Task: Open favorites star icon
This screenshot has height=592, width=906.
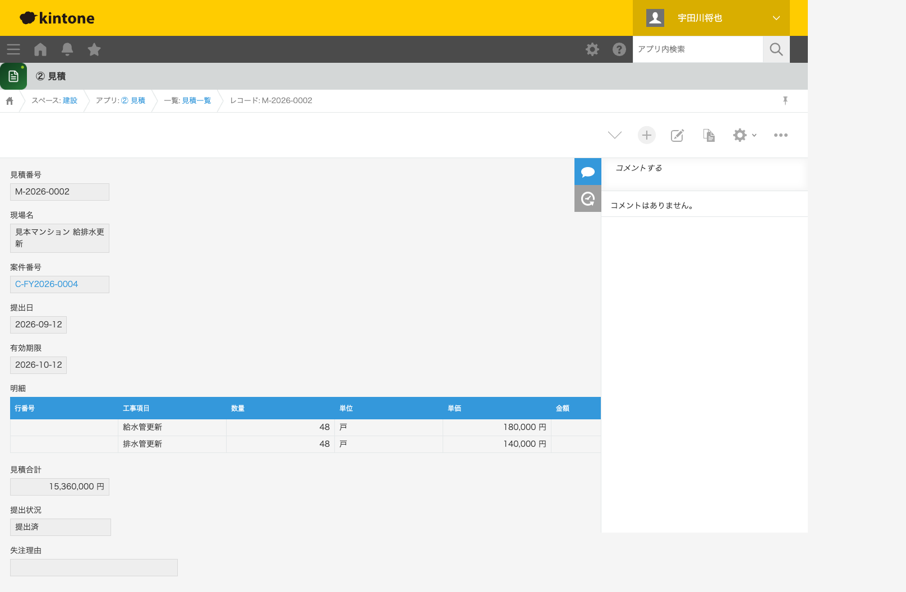Action: 94,49
